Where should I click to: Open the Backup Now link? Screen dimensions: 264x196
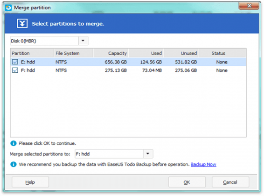pyautogui.click(x=203, y=164)
